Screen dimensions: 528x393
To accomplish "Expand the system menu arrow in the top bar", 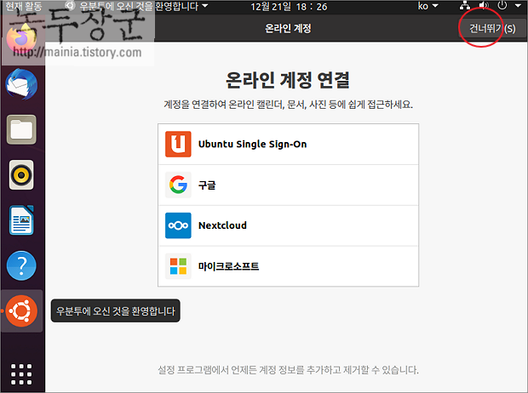I will tap(519, 6).
